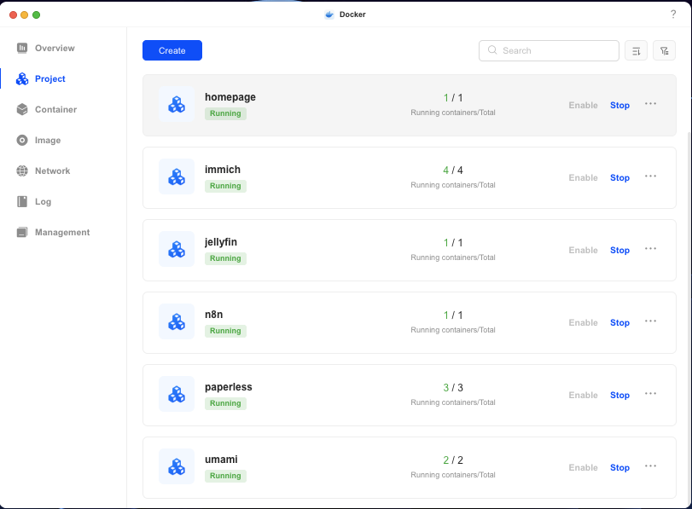Open the options menu for homepage project
Viewport: 692px width, 509px height.
click(x=650, y=104)
